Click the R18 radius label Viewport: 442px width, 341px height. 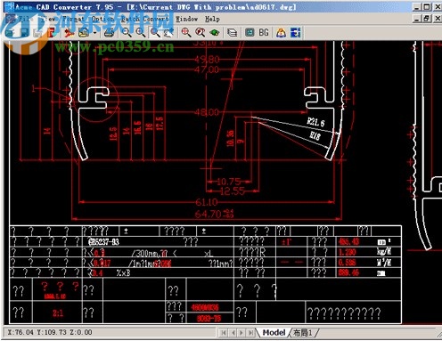(315, 135)
